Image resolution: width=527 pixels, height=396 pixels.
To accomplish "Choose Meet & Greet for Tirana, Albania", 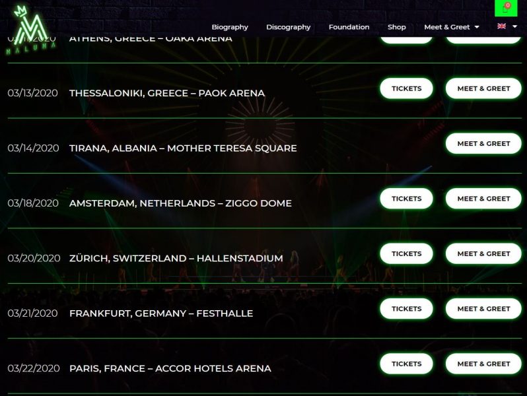I will (483, 144).
